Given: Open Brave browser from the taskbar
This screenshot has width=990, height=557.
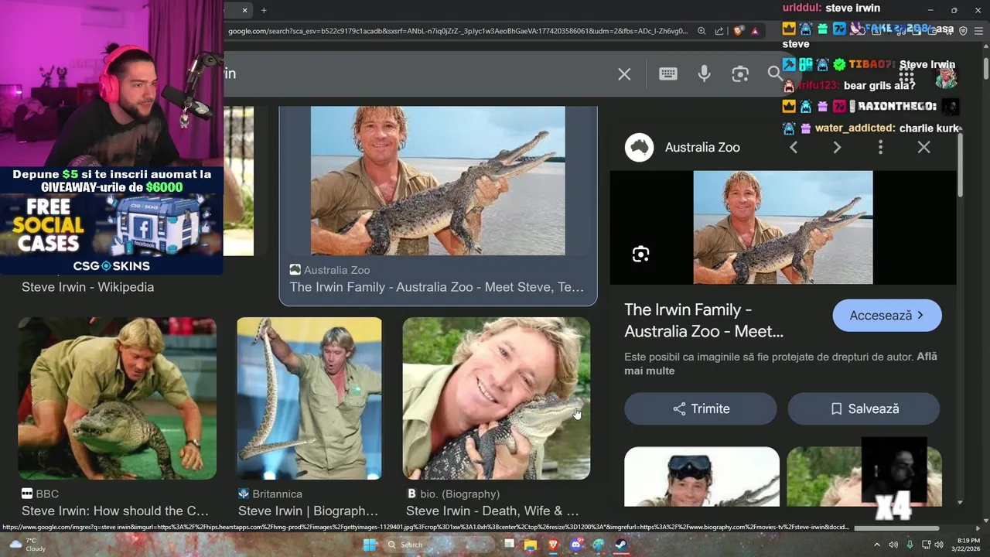Looking at the screenshot, I should pos(553,545).
